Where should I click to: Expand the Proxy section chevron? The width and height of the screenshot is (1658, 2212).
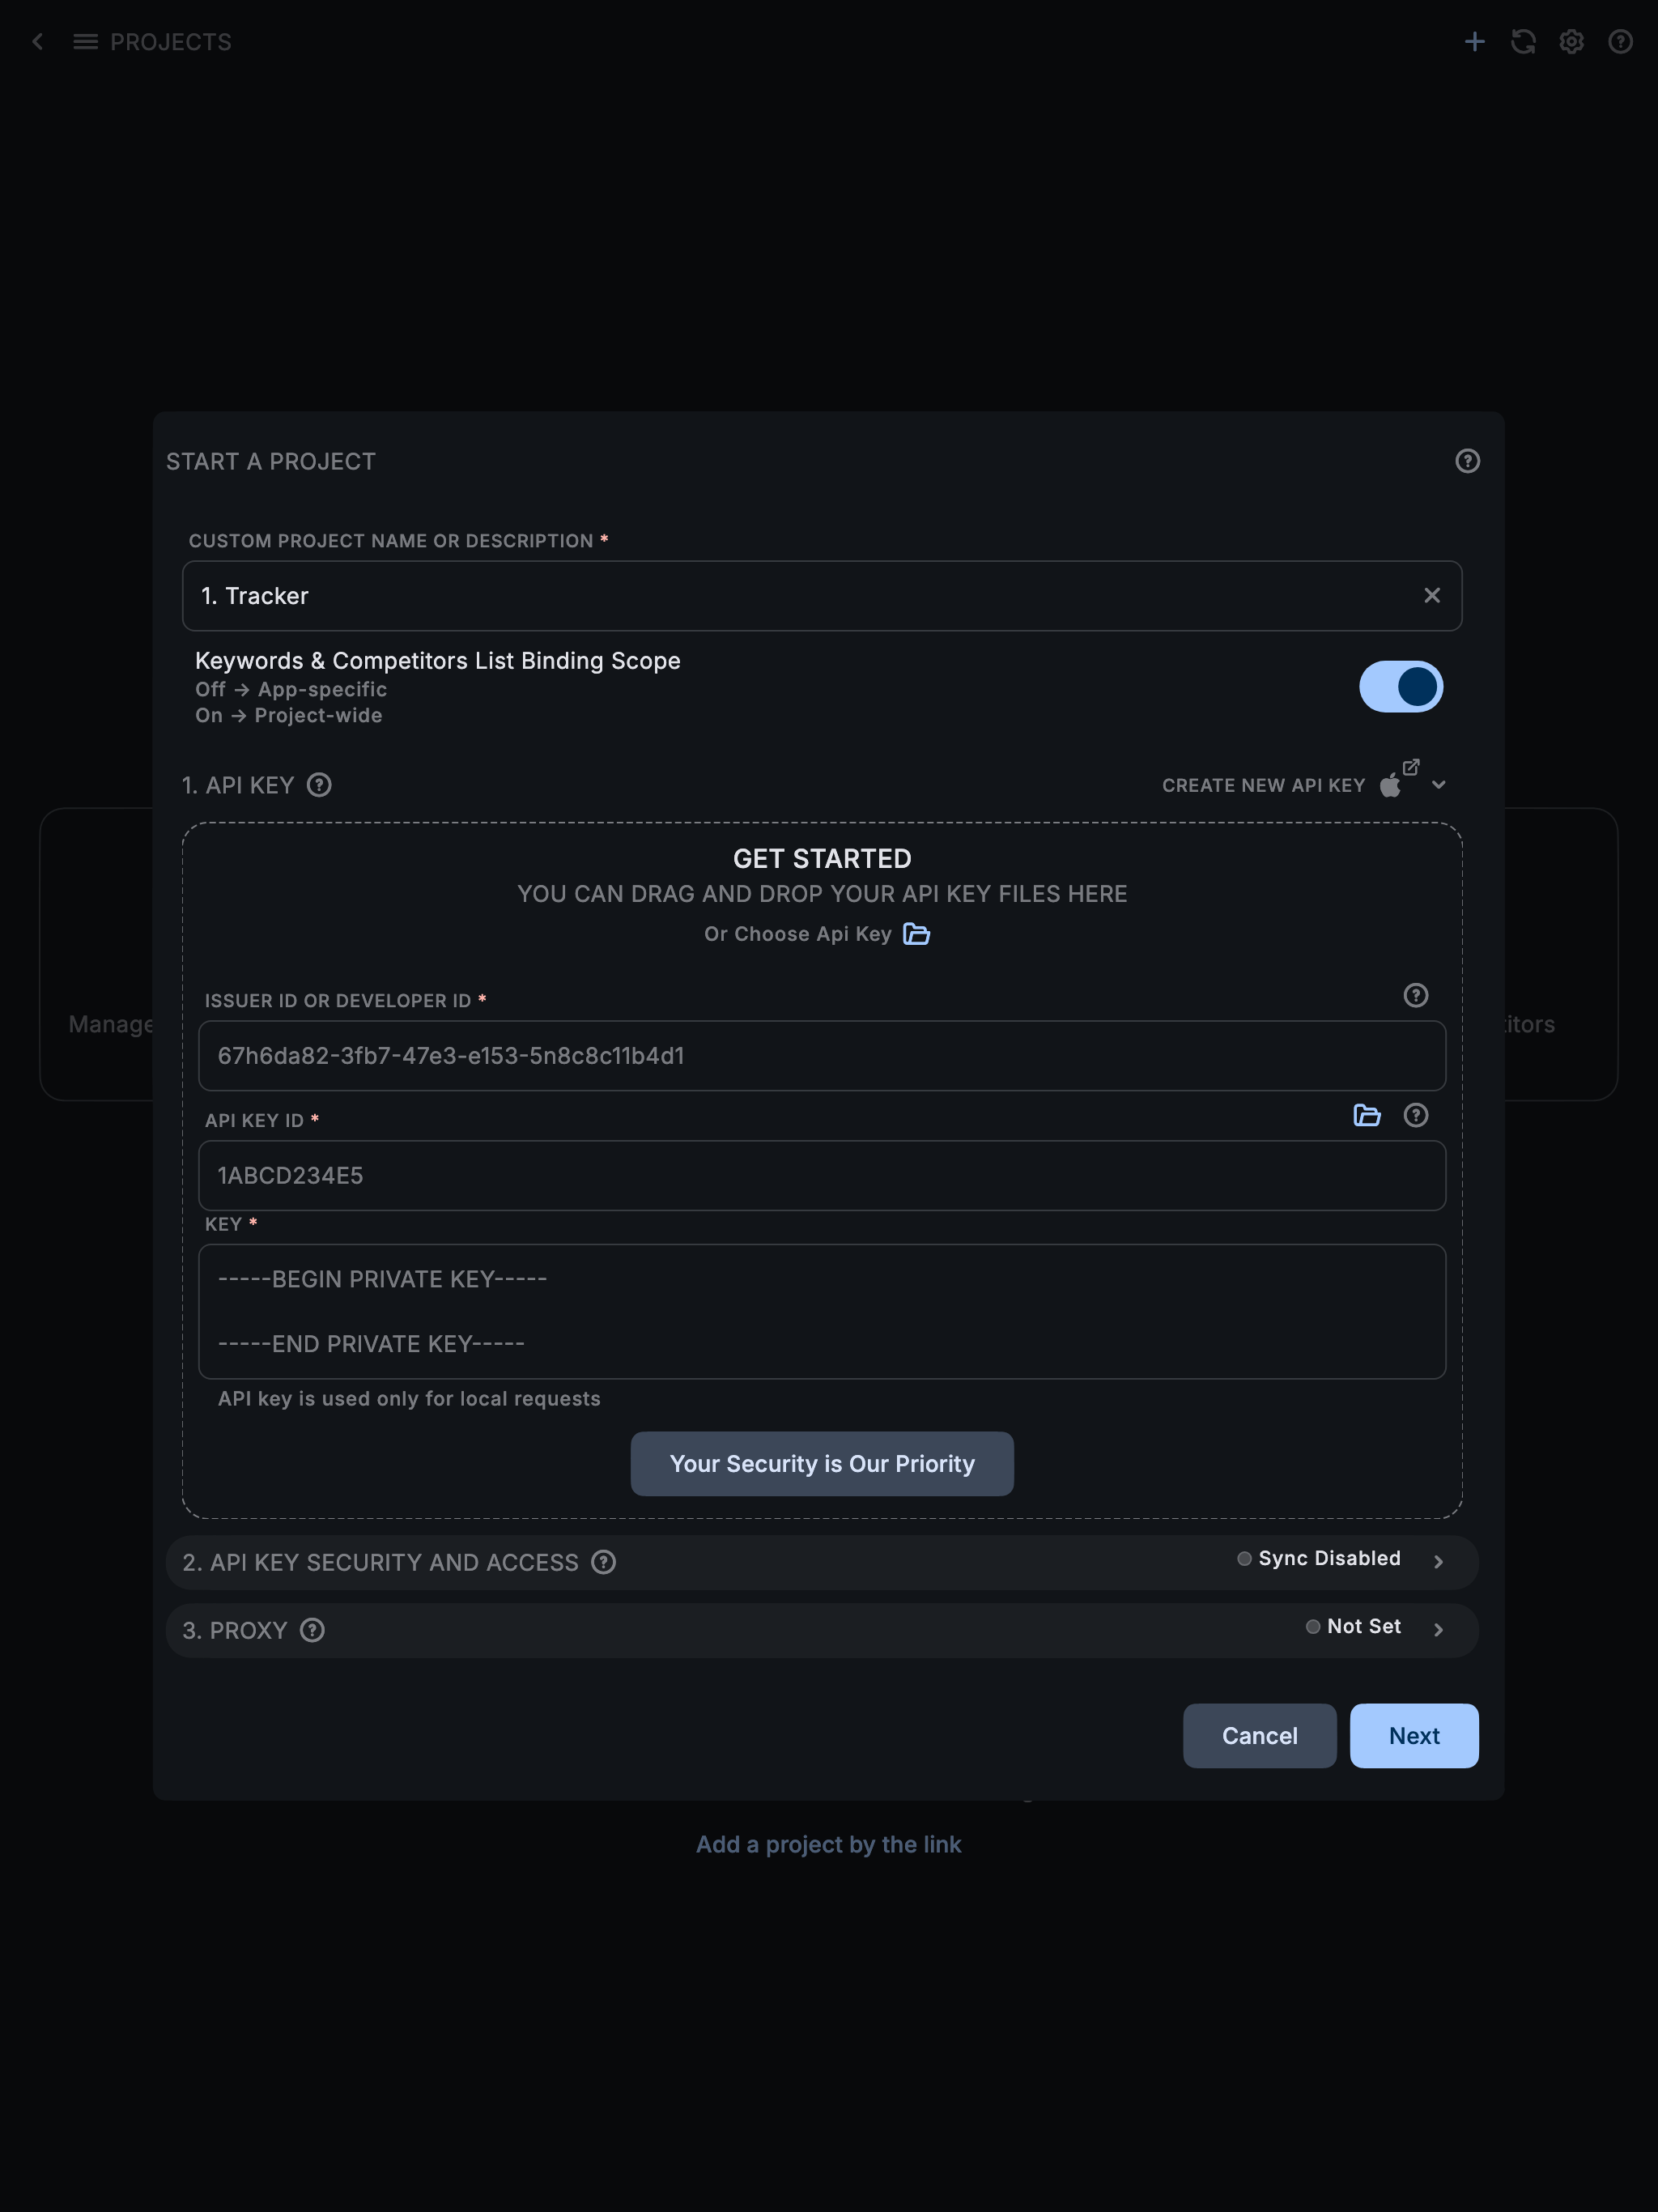pos(1438,1630)
